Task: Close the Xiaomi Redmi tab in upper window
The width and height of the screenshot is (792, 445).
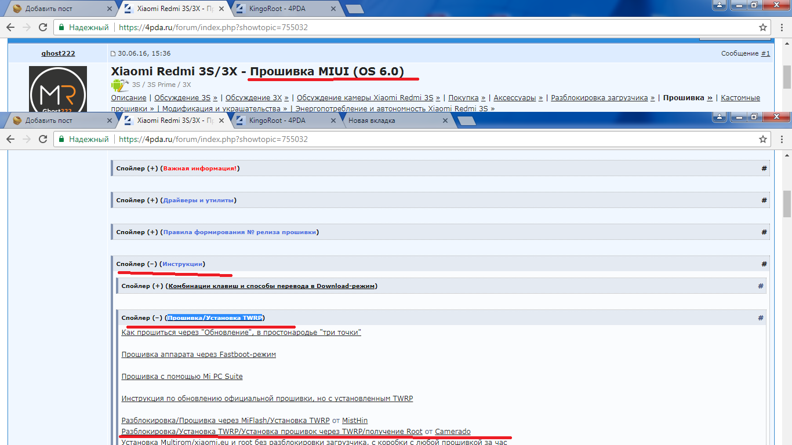Action: point(221,9)
